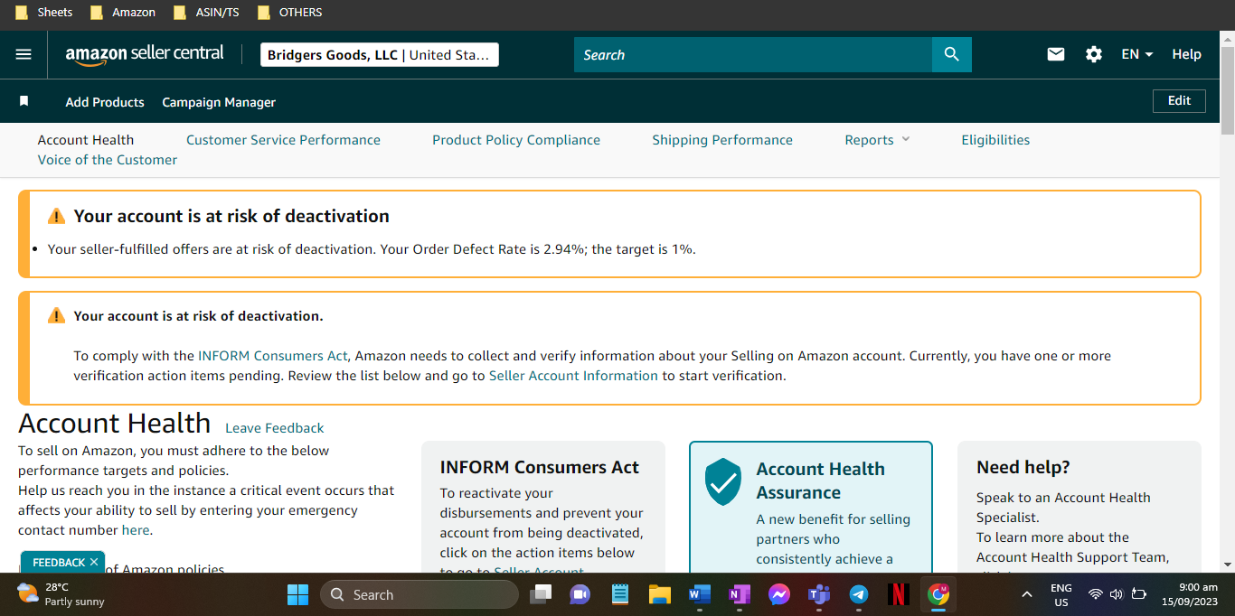
Task: Open the OTHERS bookmark folder
Action: tap(290, 13)
